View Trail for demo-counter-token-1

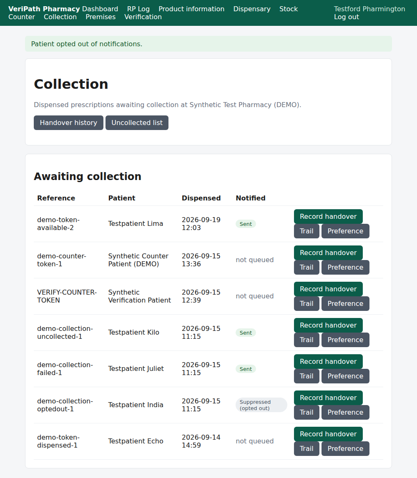coord(306,268)
